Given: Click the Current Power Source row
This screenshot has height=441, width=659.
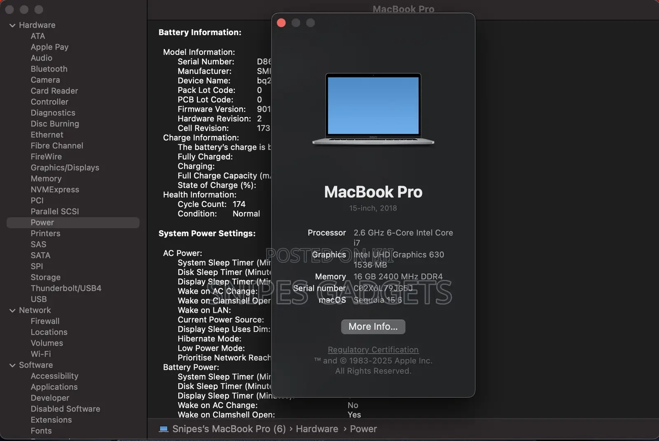Looking at the screenshot, I should click(x=221, y=320).
